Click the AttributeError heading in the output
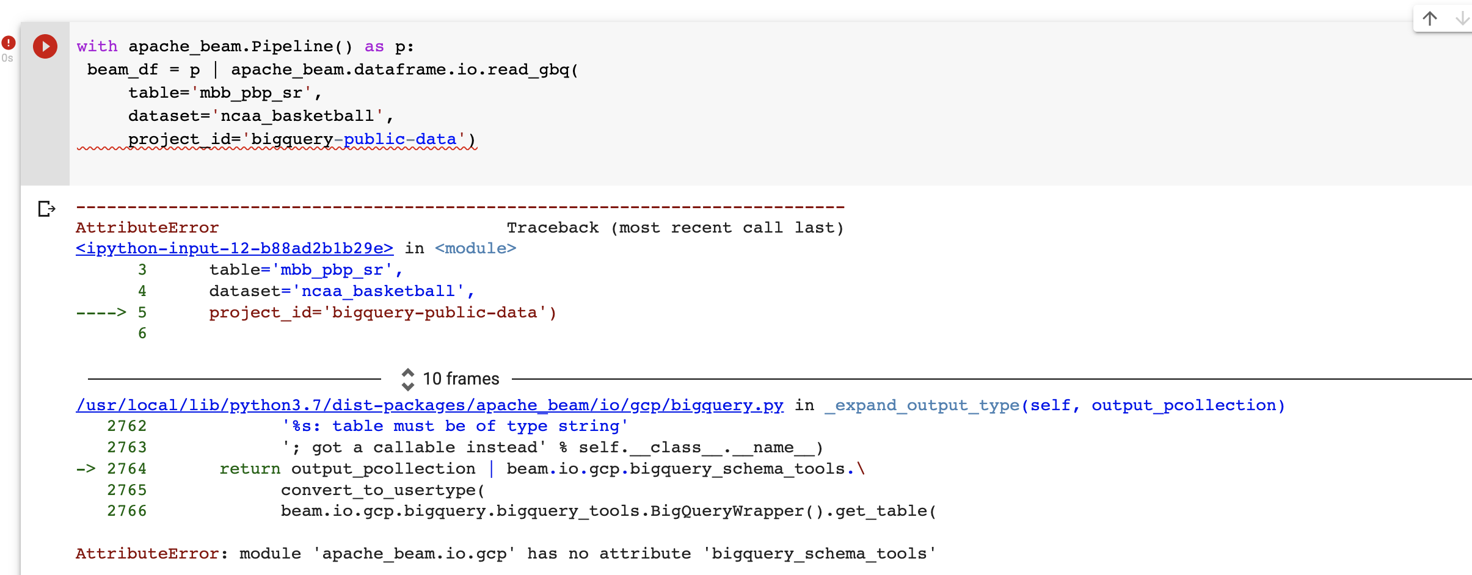 coord(146,227)
